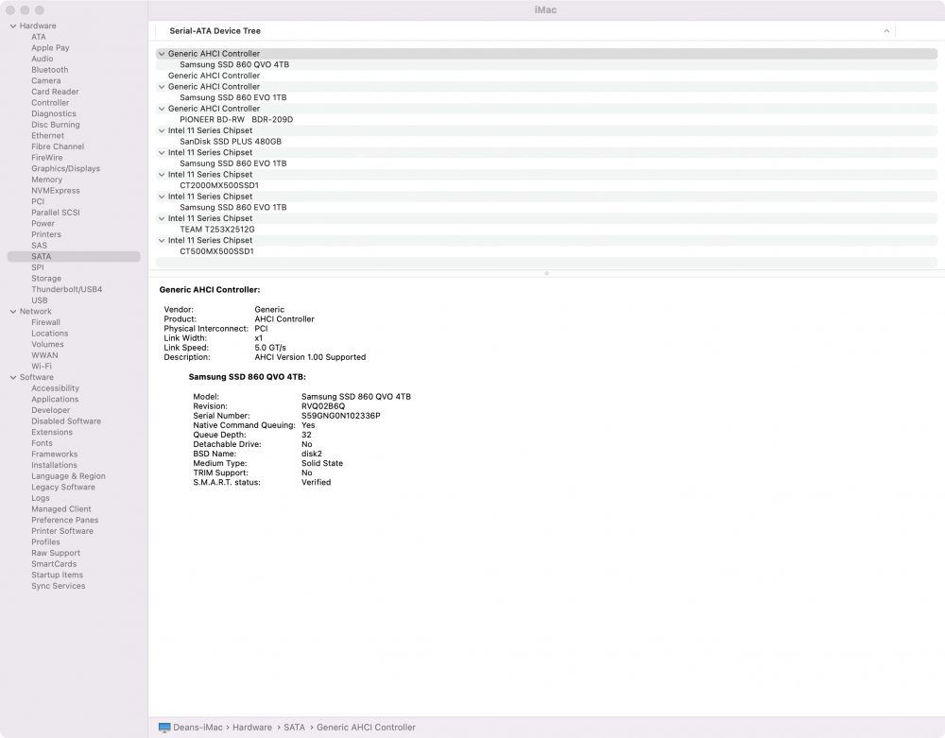Open the PCI sidebar entry

[x=38, y=201]
